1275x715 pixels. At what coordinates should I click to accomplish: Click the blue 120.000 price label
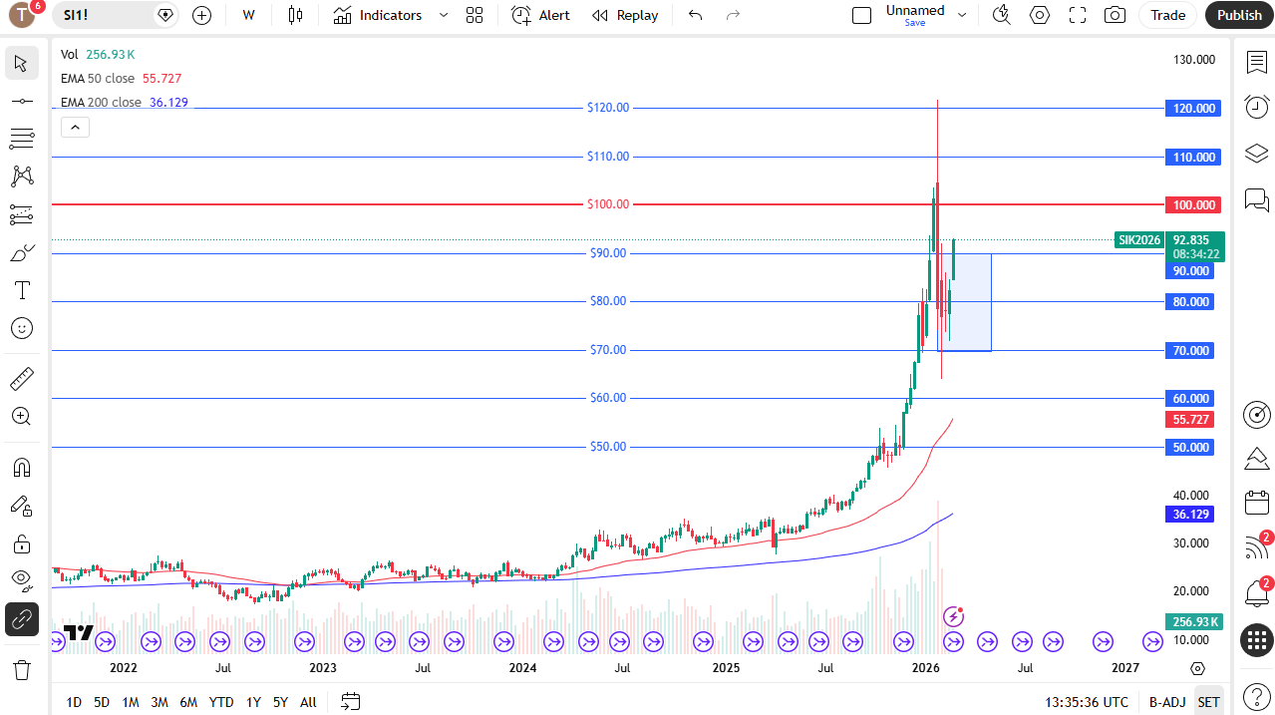pos(1192,109)
